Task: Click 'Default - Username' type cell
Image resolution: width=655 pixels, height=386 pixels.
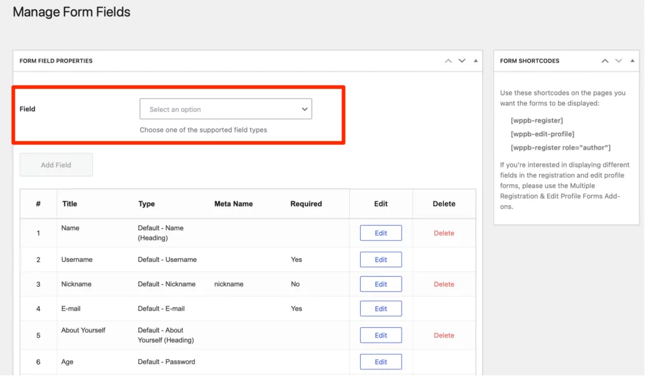Action: [x=167, y=259]
